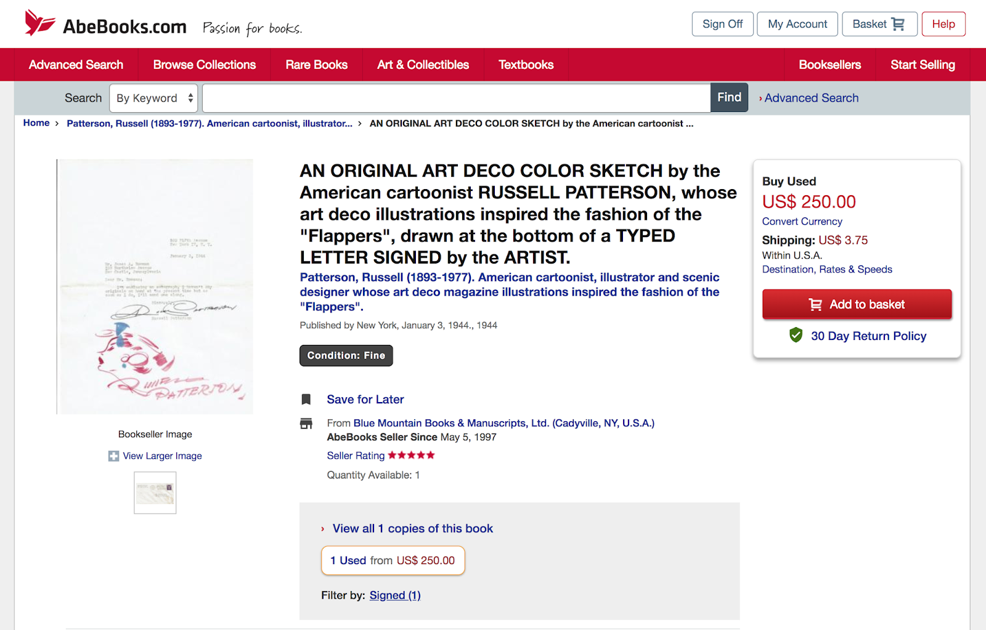Screen dimensions: 986x630
Task: Click the green shield return policy icon
Action: [x=796, y=335]
